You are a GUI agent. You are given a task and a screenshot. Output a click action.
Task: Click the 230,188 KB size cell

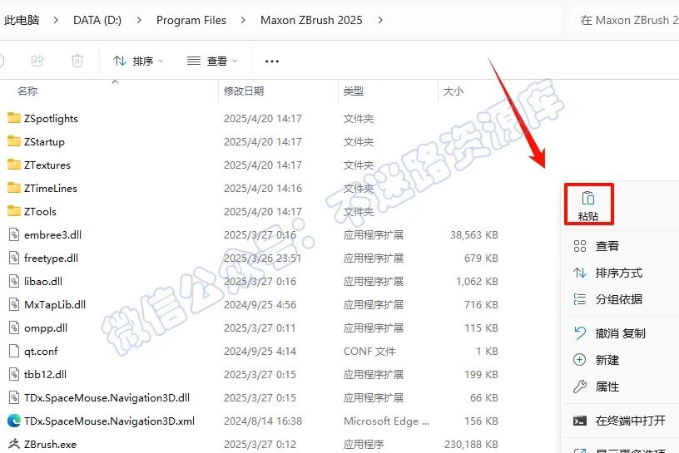[x=472, y=445]
